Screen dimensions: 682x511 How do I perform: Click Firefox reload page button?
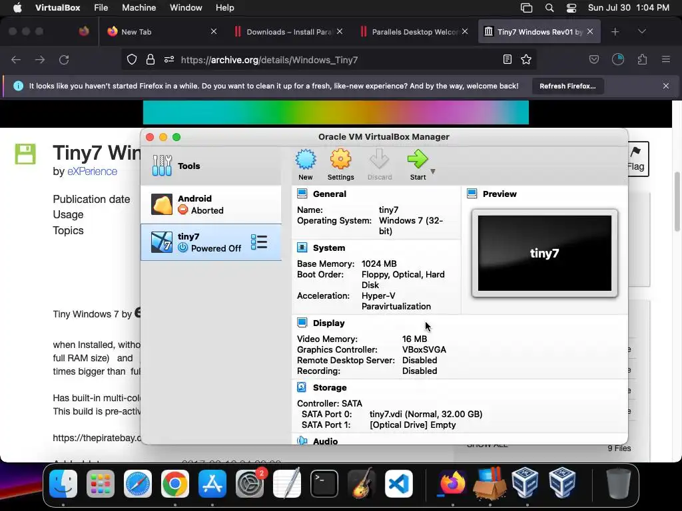64,59
